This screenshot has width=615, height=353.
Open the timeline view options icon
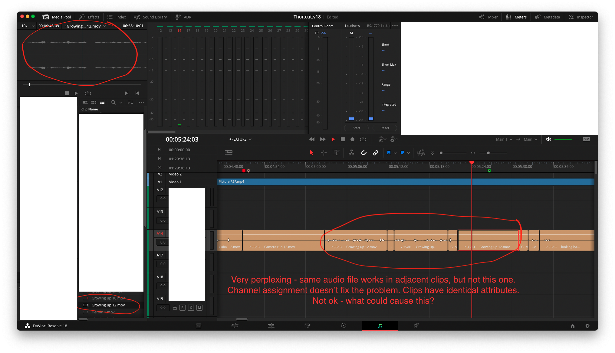pyautogui.click(x=229, y=153)
